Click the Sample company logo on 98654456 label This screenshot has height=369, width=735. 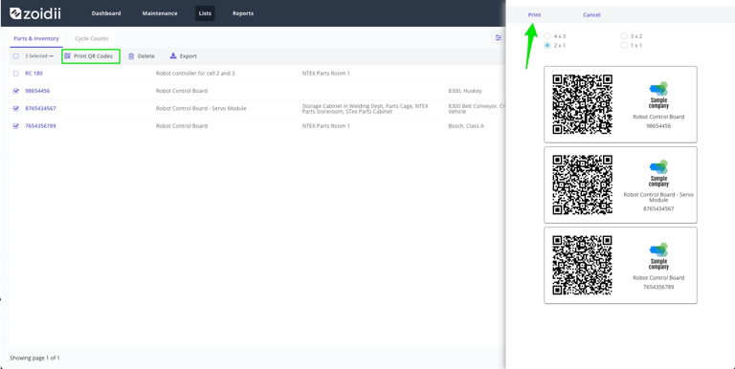click(658, 96)
